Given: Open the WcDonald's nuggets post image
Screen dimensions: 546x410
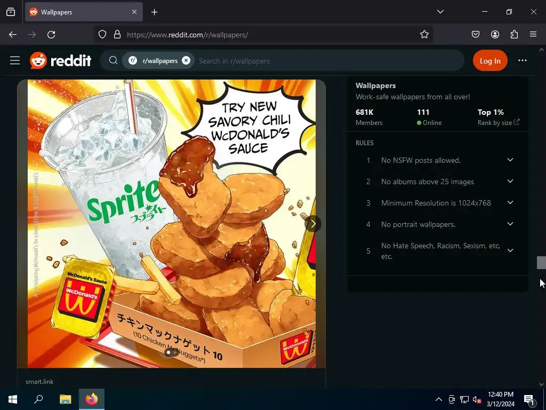Looking at the screenshot, I should [172, 224].
